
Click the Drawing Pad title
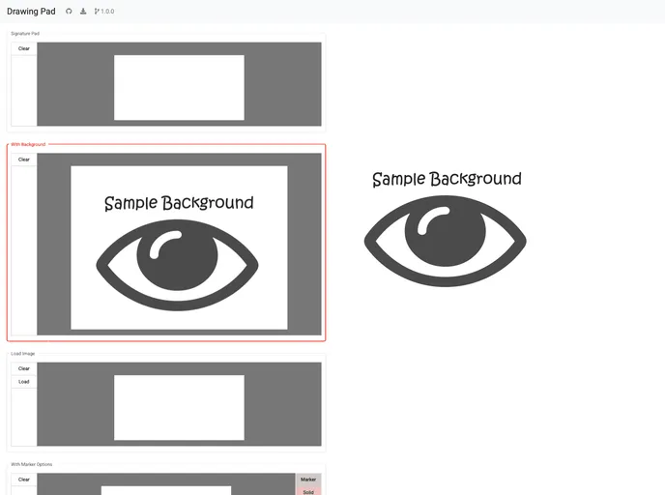point(31,12)
